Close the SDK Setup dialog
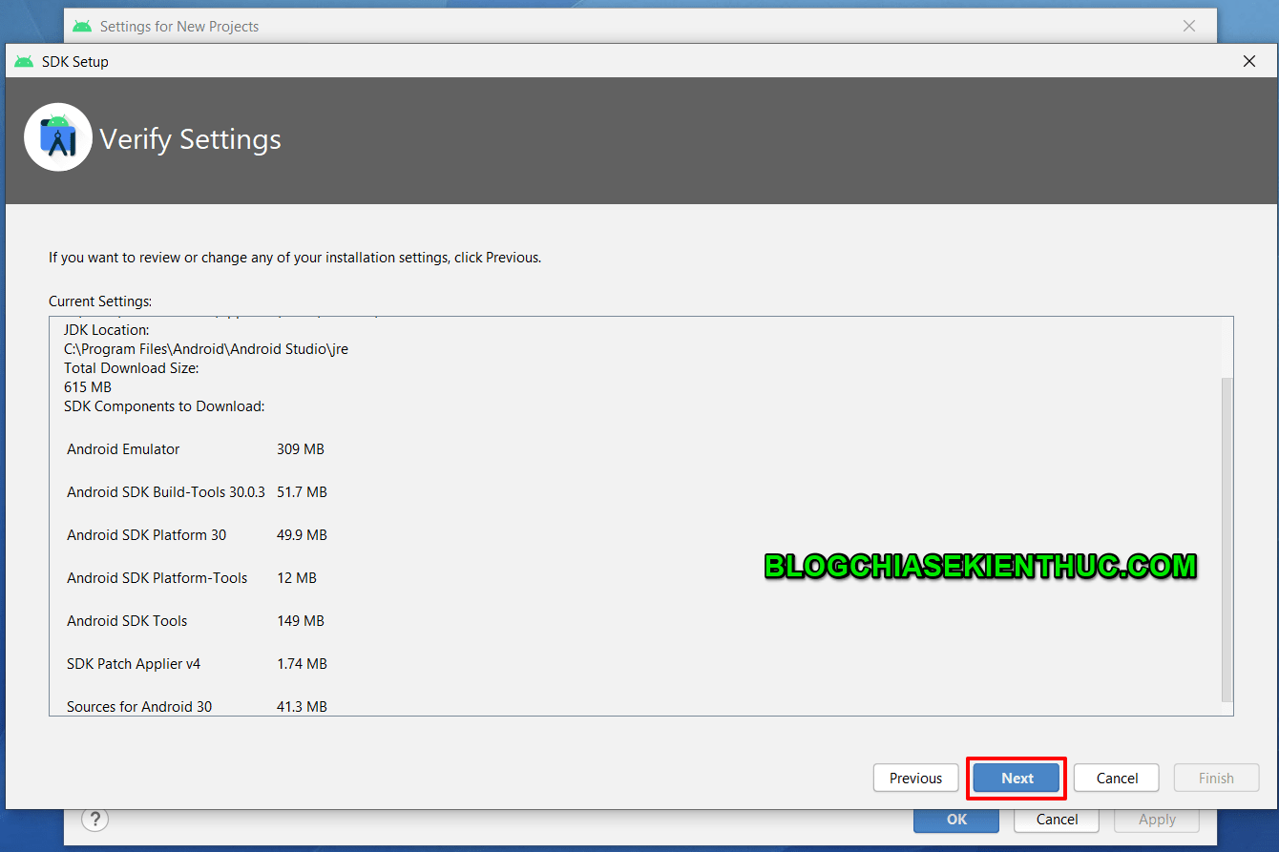The height and width of the screenshot is (852, 1279). tap(1248, 61)
